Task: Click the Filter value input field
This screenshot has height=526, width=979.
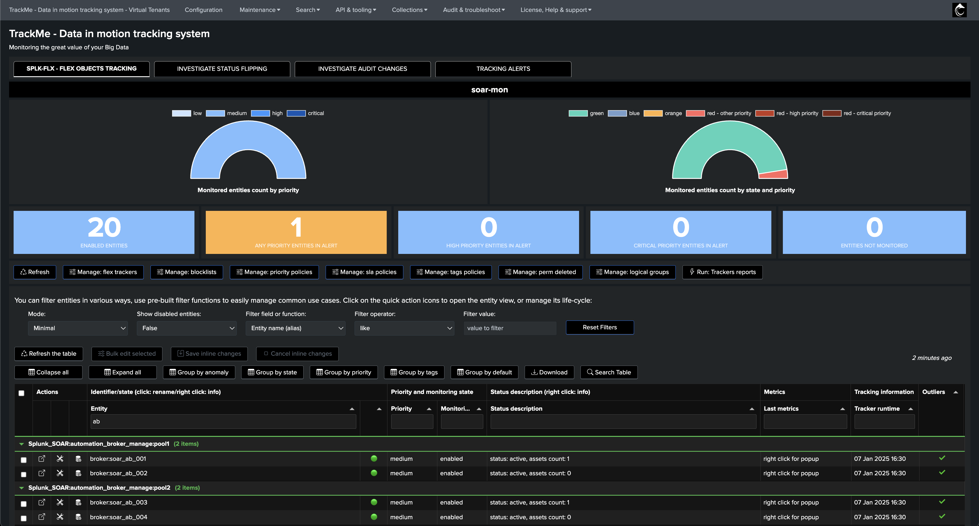Action: 510,328
